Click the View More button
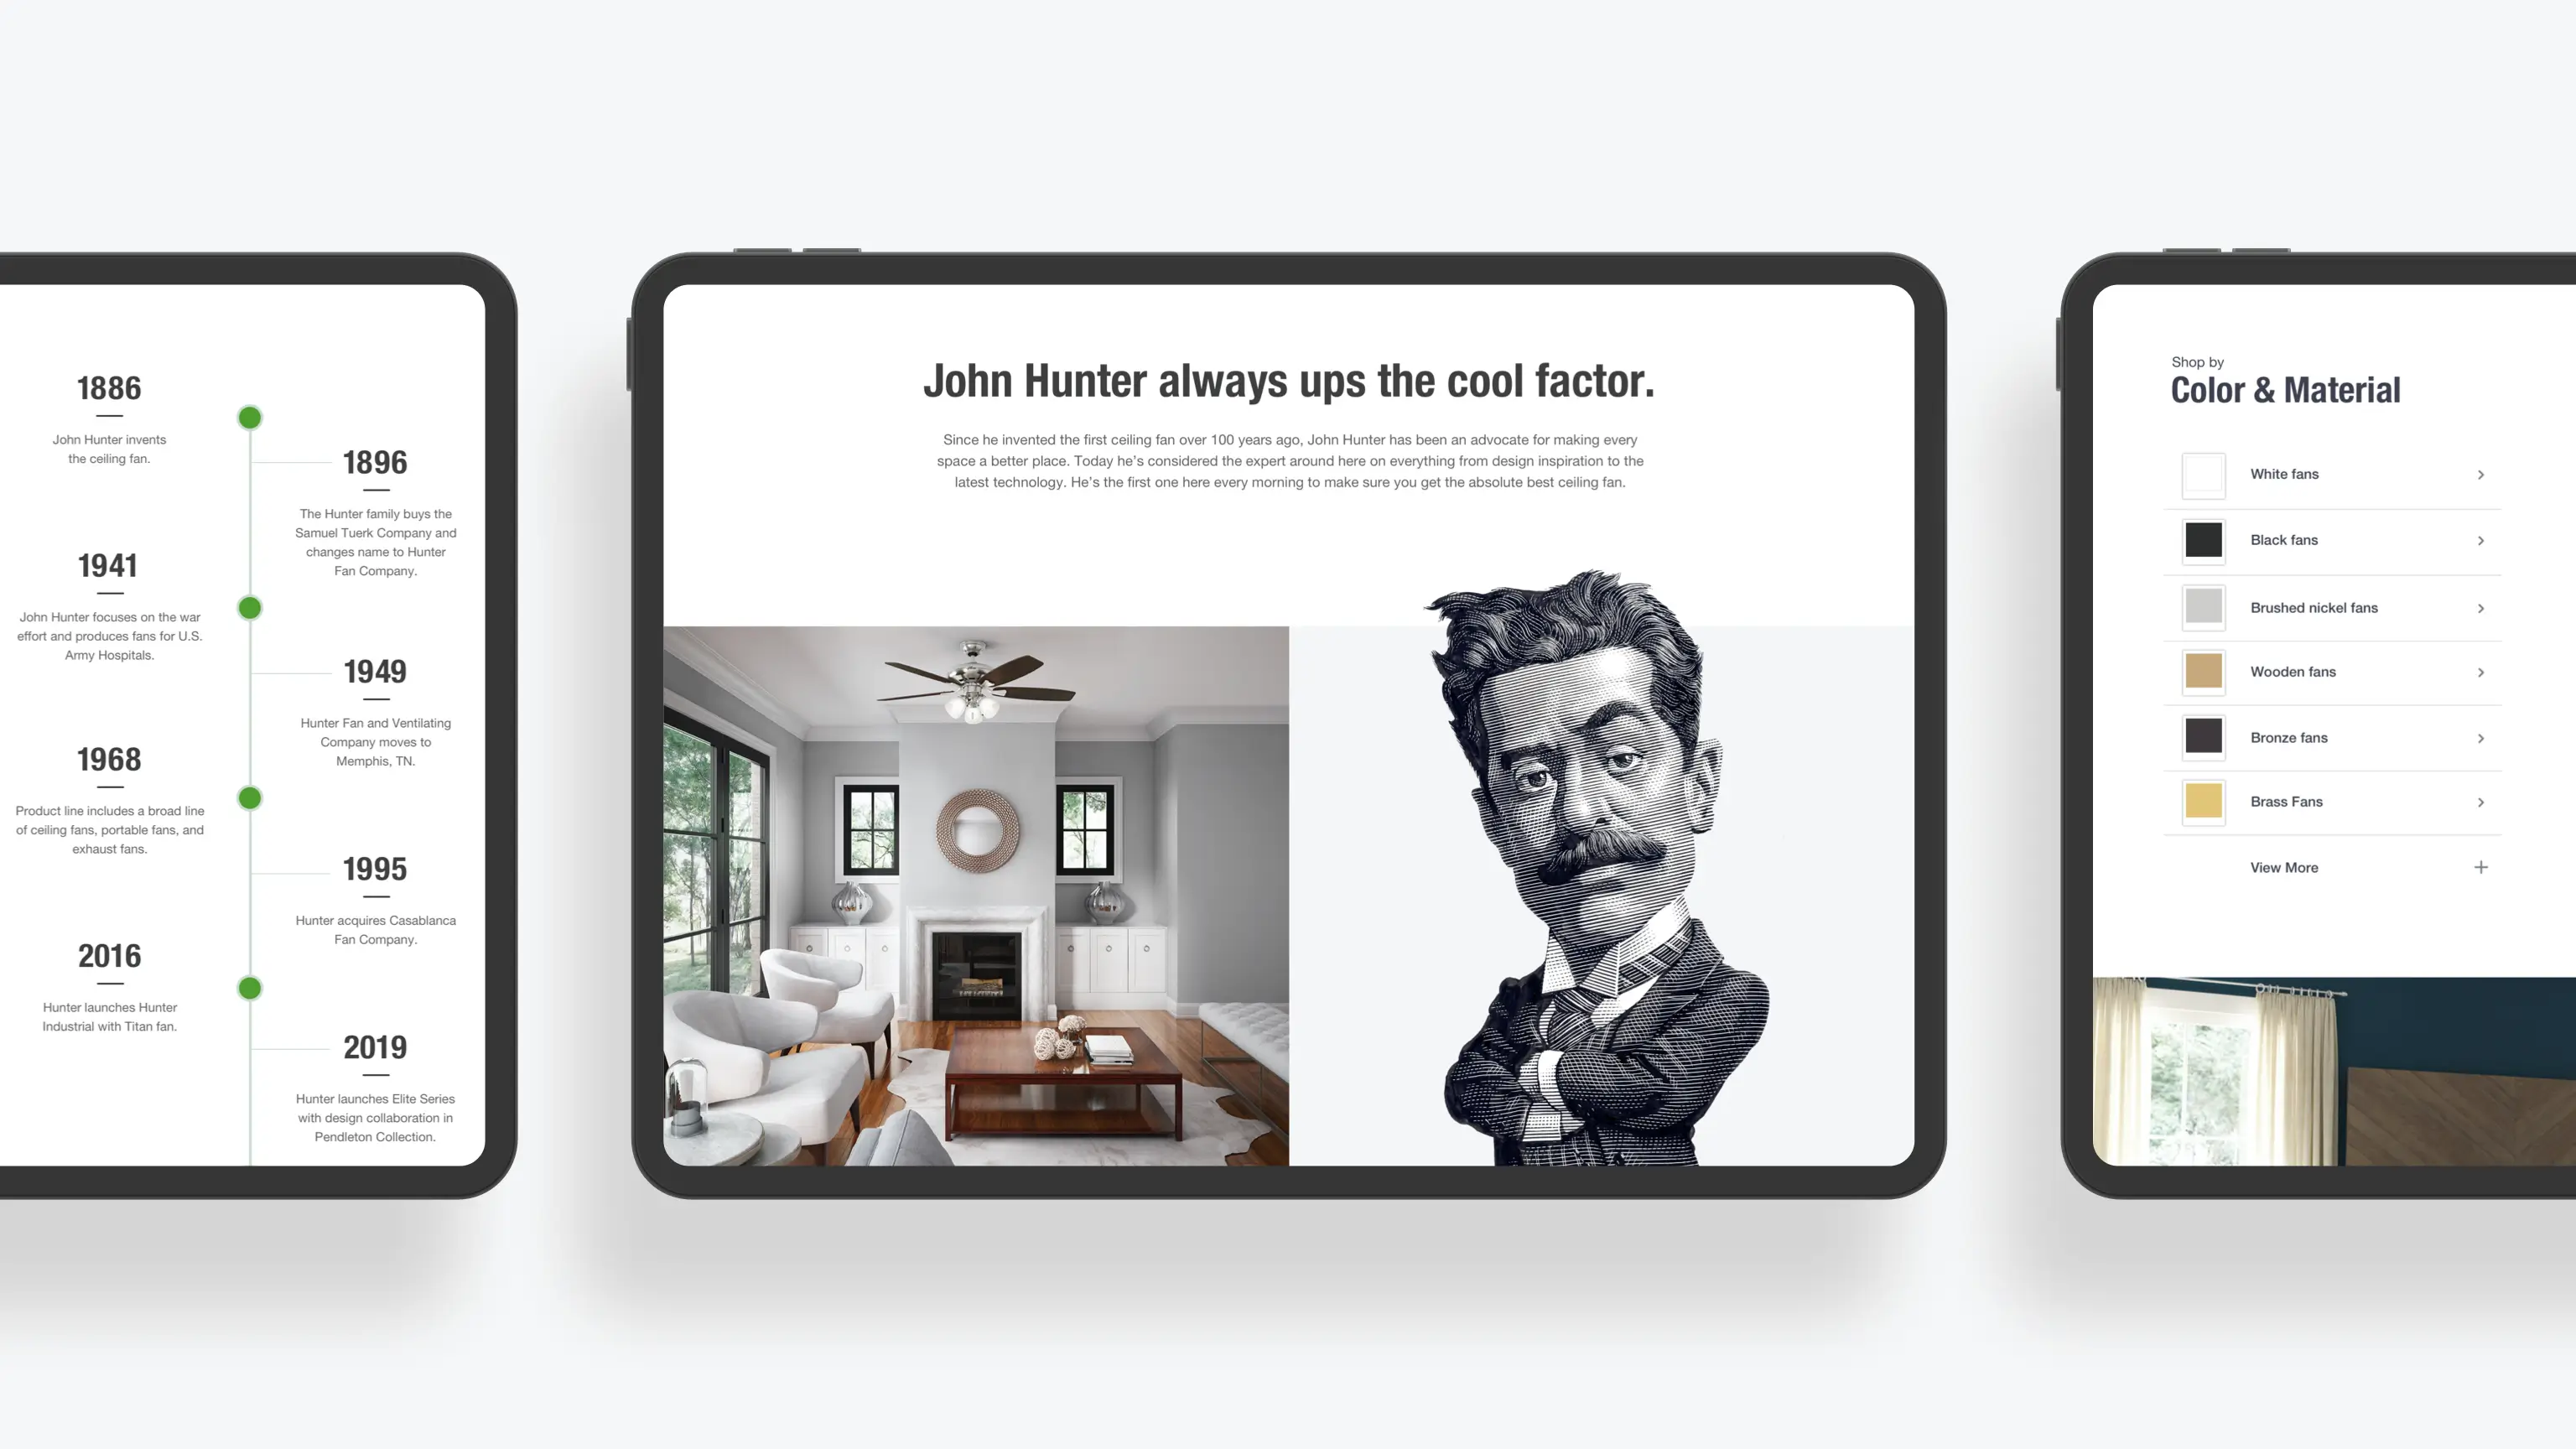Image resolution: width=2576 pixels, height=1449 pixels. pos(2284,867)
